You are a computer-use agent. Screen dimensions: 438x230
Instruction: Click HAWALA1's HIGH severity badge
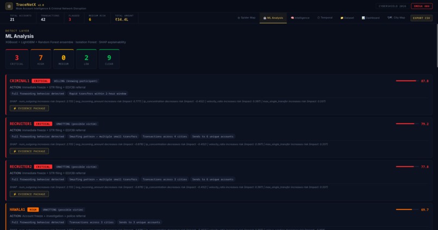33,209
